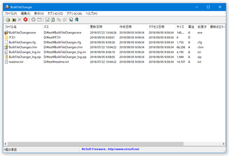The image size is (229, 156).
Task: Click the BulkFileChanger.cfg blank file icon
Action: (6, 42)
